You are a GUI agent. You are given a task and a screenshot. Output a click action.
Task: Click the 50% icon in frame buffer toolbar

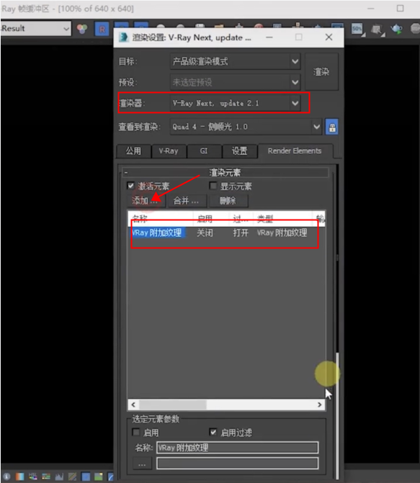point(357,29)
